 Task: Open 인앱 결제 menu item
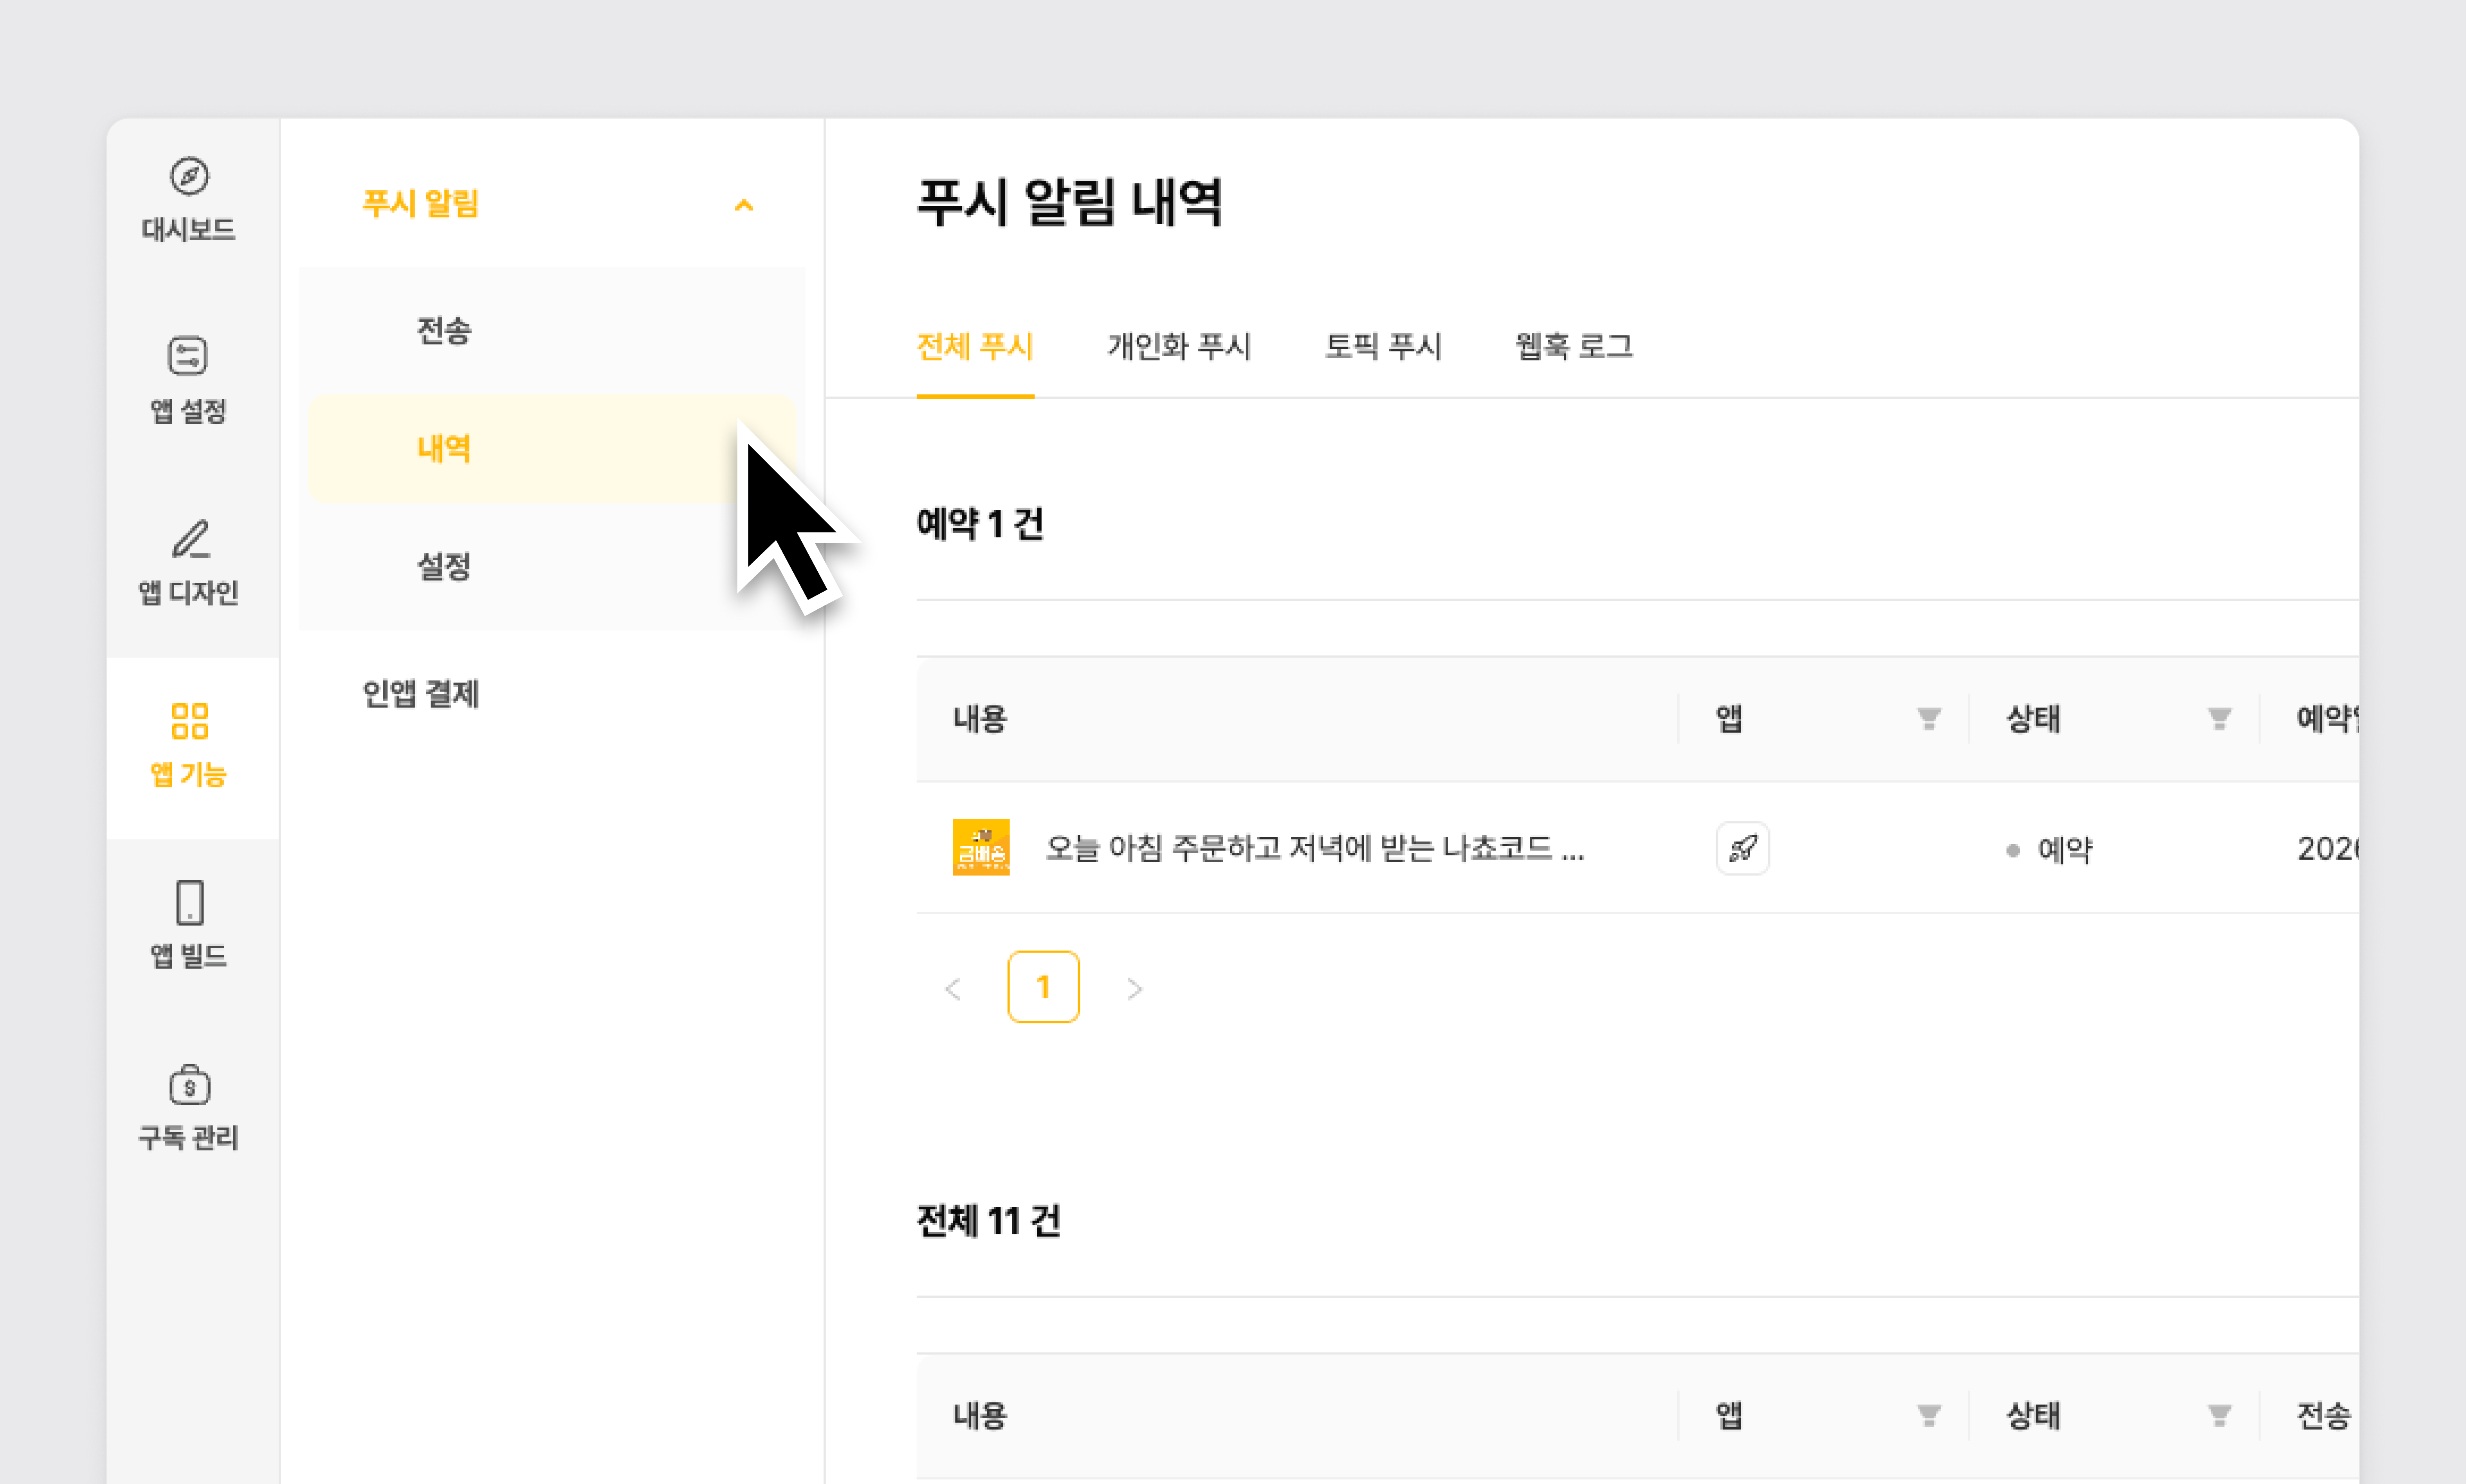[x=421, y=693]
